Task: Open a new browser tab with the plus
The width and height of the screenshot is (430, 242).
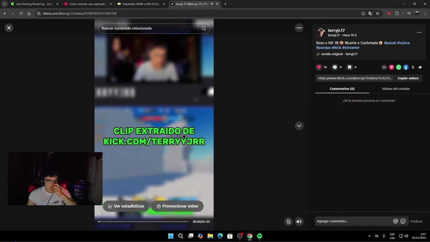Action: pos(225,4)
